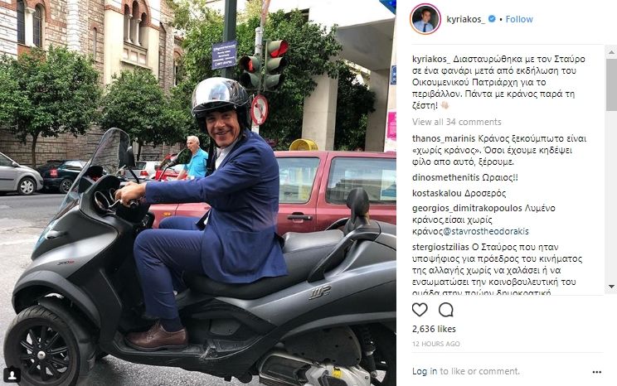
Task: Click the scrollbar down arrow in comments
Action: (x=612, y=286)
